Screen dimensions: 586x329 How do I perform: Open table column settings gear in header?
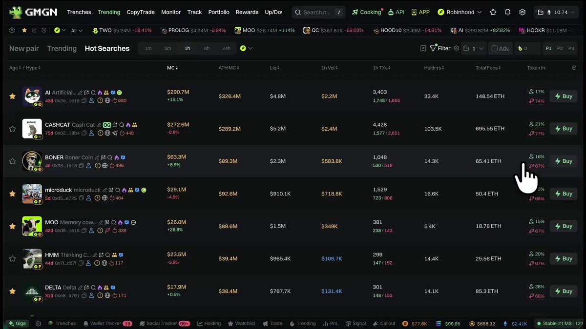click(x=574, y=68)
